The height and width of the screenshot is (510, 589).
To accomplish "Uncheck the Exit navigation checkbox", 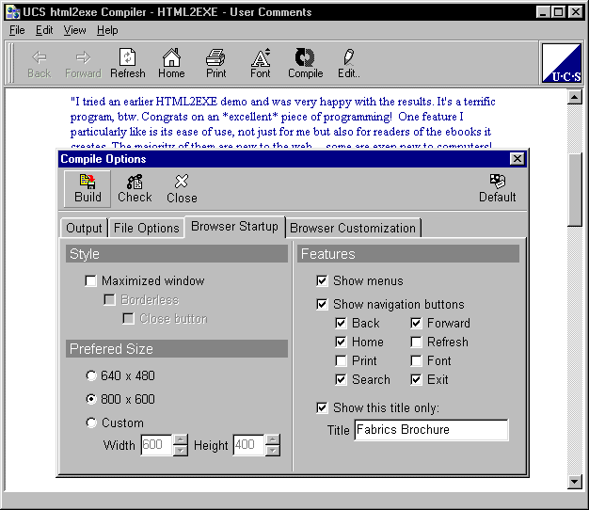I will pyautogui.click(x=416, y=379).
